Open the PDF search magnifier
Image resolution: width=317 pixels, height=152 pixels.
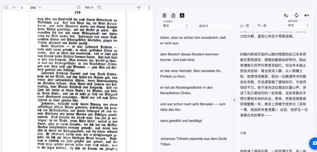(x=6, y=8)
